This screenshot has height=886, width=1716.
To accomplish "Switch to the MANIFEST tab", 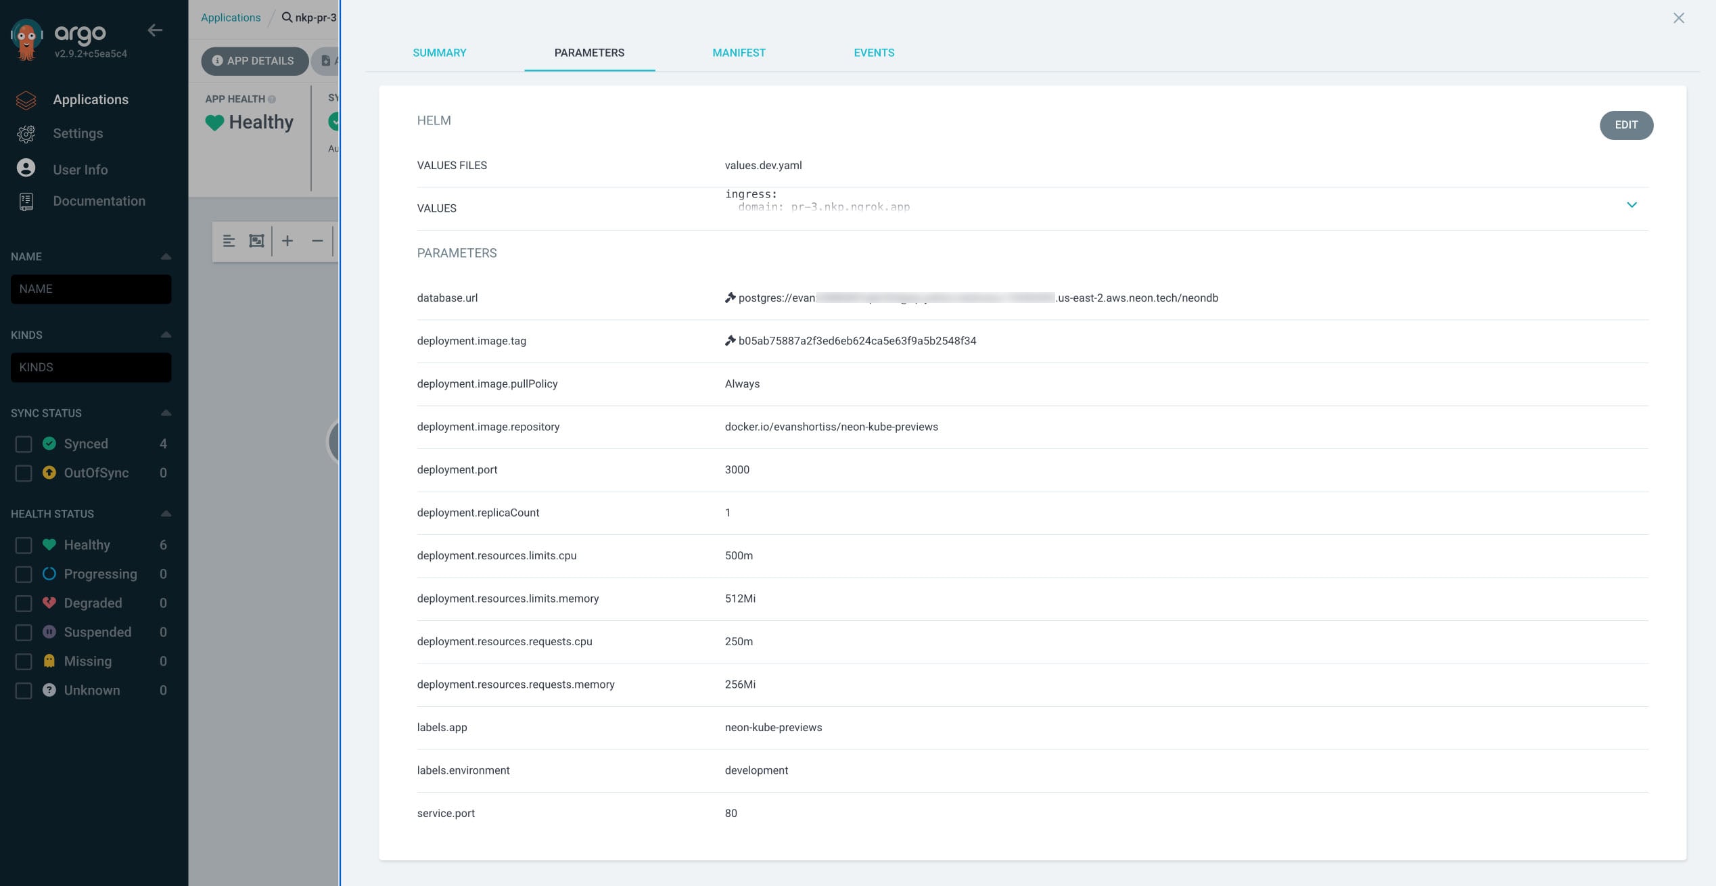I will tap(739, 53).
